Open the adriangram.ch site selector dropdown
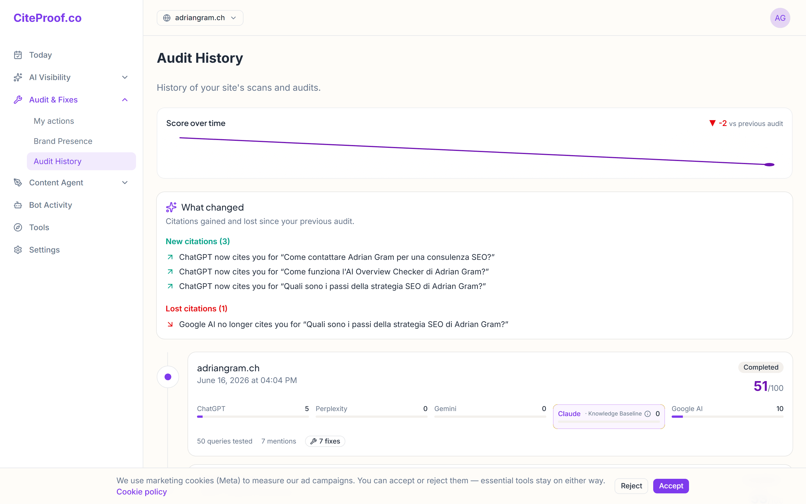This screenshot has height=504, width=806. (200, 18)
